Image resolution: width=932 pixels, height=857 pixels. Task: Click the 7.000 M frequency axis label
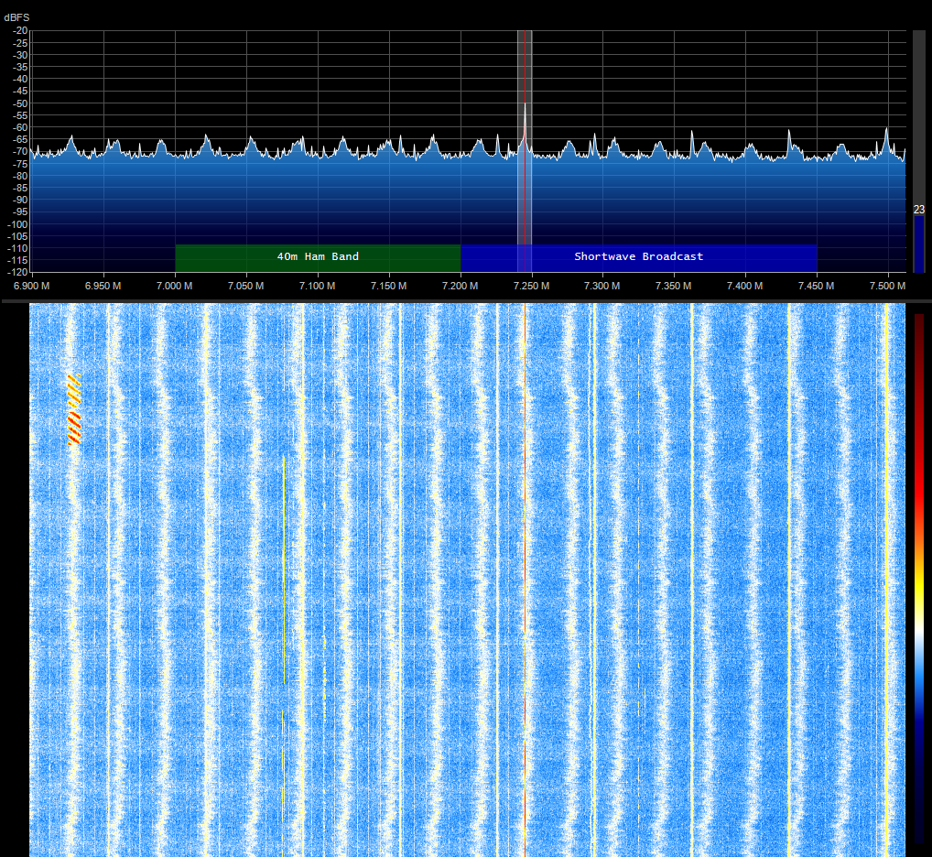coord(174,287)
